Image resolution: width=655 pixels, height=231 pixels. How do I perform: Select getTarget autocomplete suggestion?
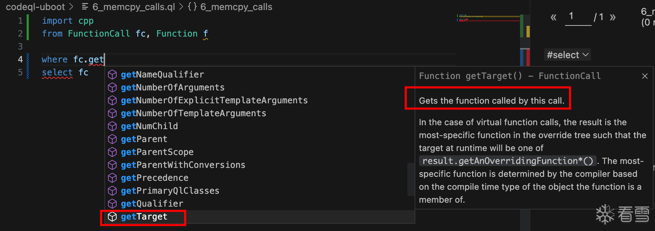coord(144,217)
